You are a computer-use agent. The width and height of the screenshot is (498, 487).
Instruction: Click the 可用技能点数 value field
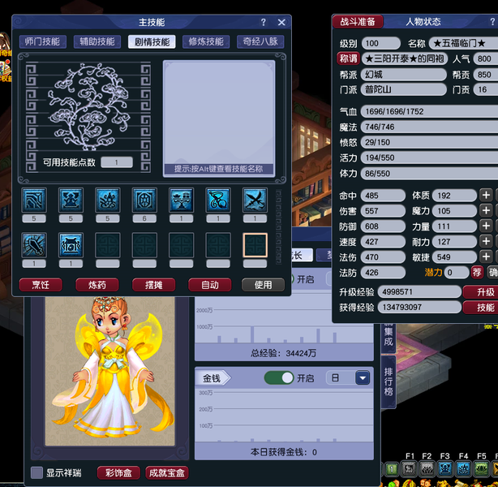(x=117, y=162)
